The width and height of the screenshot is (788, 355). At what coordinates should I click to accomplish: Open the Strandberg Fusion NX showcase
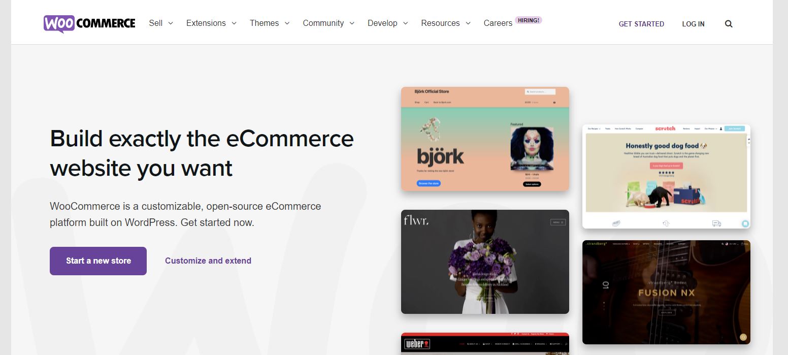pos(666,292)
